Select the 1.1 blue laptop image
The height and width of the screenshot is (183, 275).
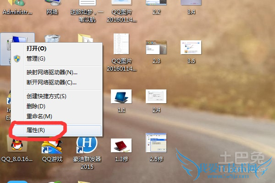(121, 96)
